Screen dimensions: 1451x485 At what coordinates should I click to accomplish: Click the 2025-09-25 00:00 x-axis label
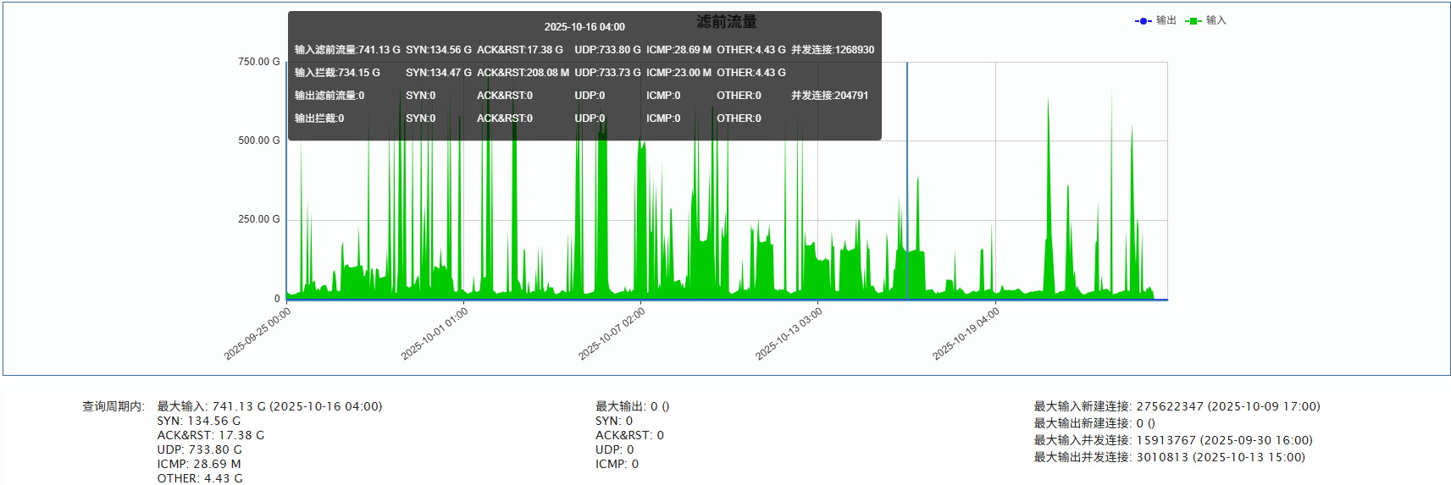tap(258, 333)
